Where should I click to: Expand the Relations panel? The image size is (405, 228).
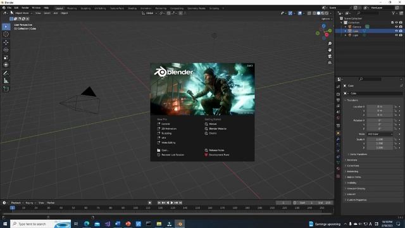click(x=351, y=160)
